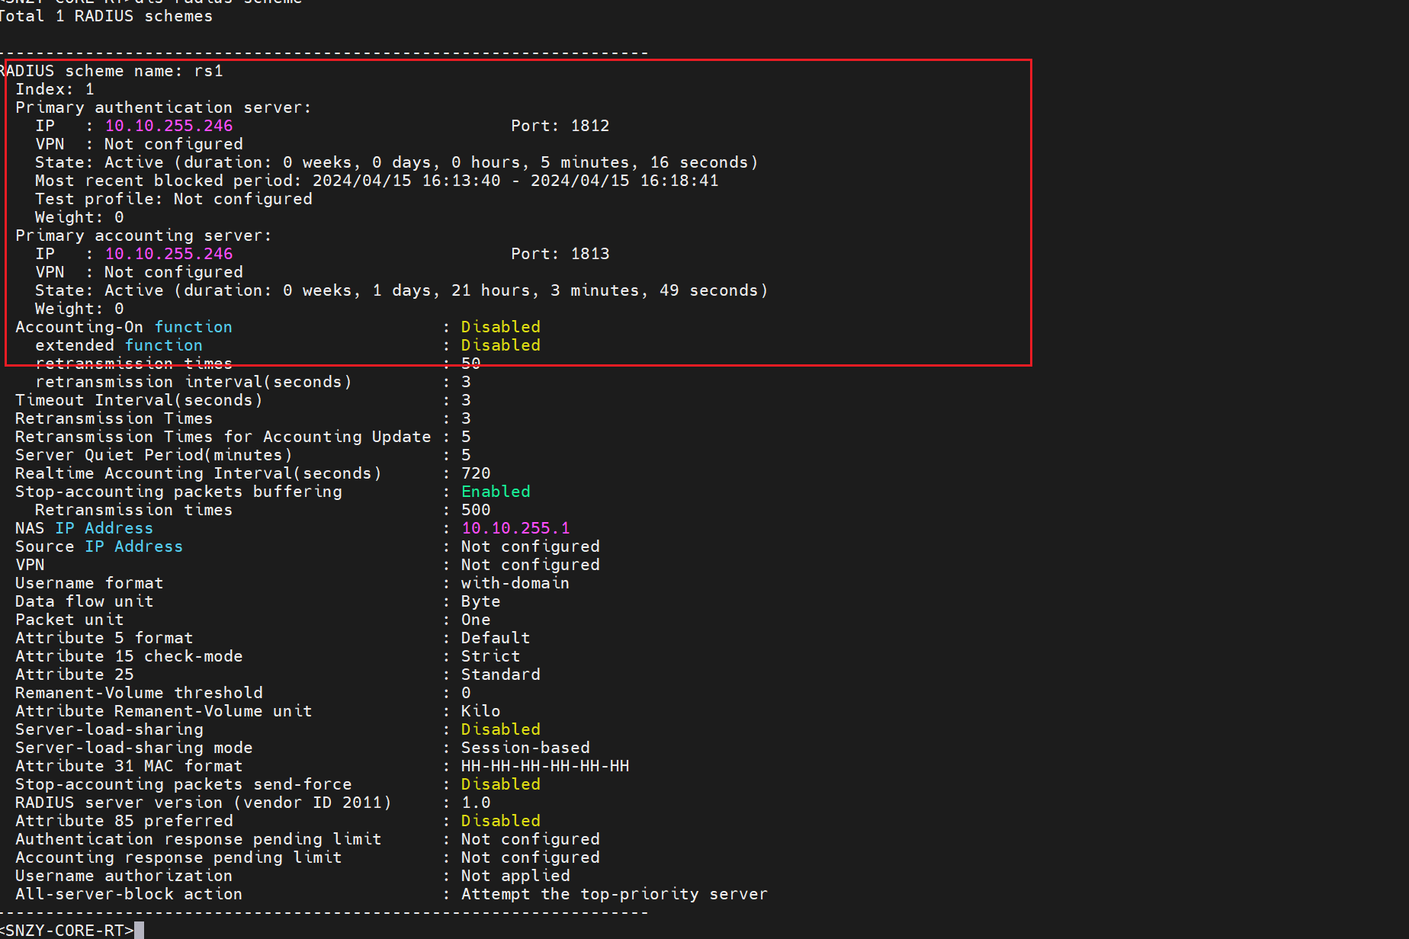Viewport: 1409px width, 939px height.
Task: Click the NAS IP address value 10.10.255.1
Action: tap(515, 528)
